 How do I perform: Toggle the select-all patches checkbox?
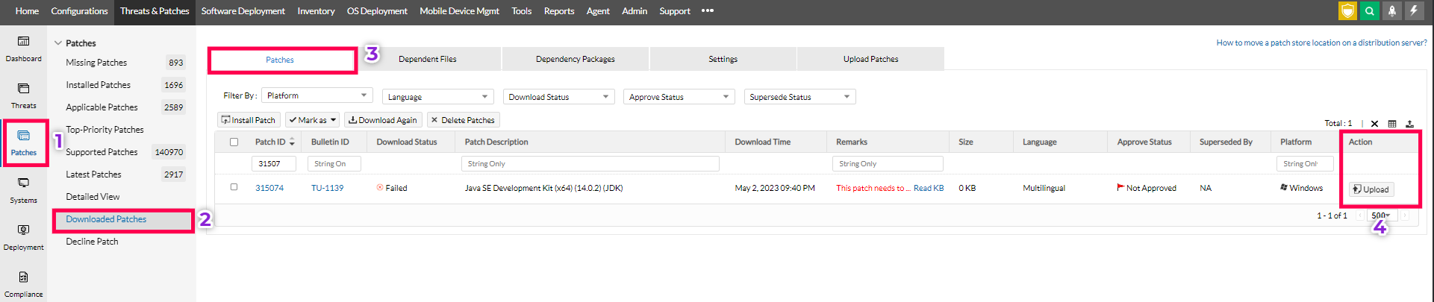point(234,142)
